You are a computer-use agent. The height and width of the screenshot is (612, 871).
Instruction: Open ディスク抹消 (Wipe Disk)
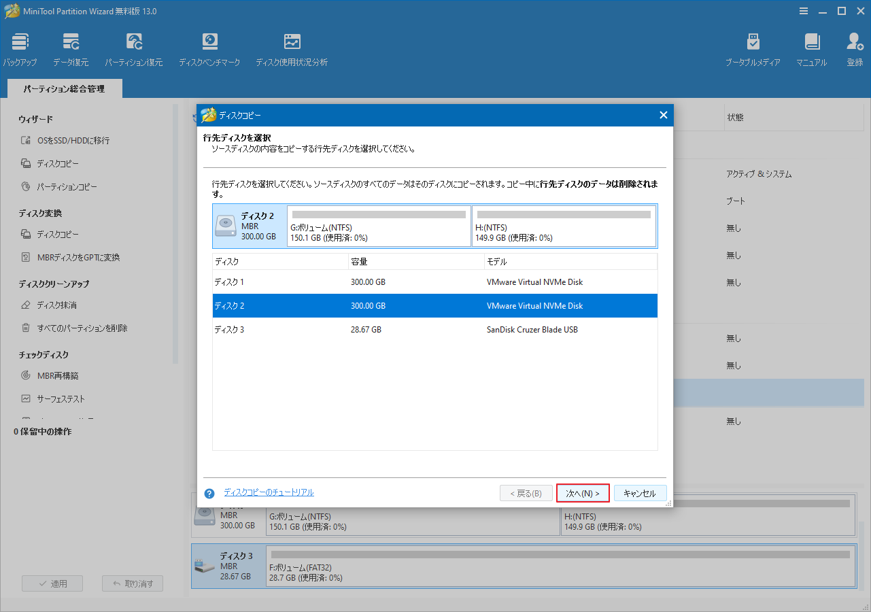(x=57, y=304)
